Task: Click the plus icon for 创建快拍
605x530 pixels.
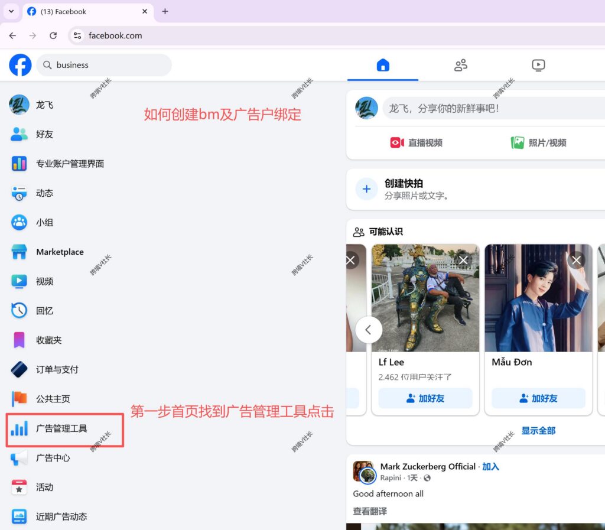Action: [366, 189]
